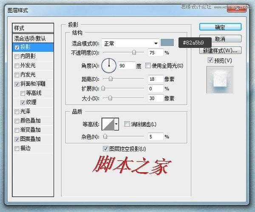The image size is (255, 212).
Task: Select the 光泽 row label
Action: pyautogui.click(x=25, y=112)
